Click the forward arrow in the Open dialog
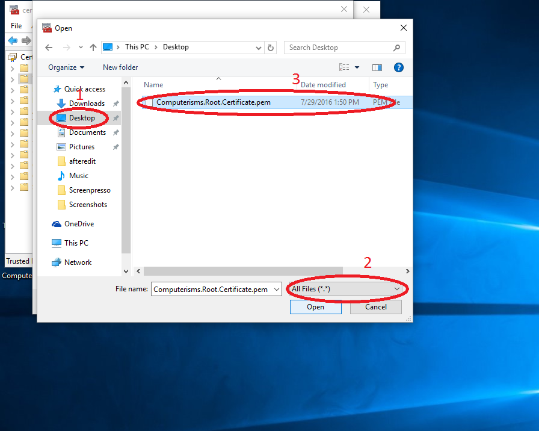Image resolution: width=539 pixels, height=431 pixels. [x=67, y=48]
